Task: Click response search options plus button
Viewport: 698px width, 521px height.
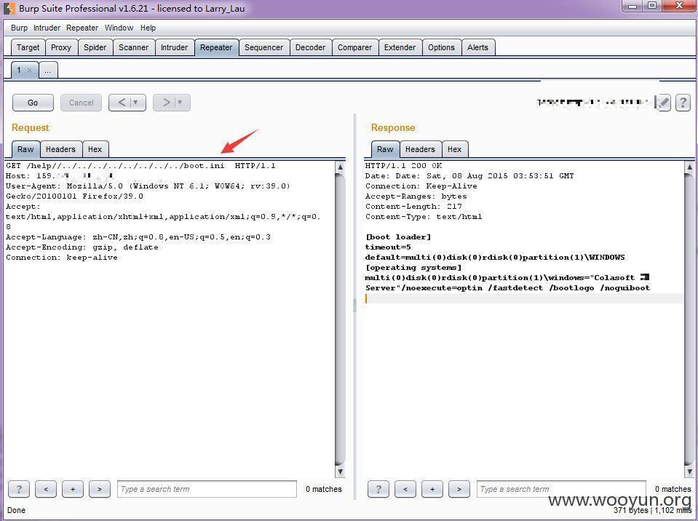Action: click(x=432, y=490)
